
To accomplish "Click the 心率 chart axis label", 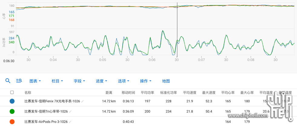I will [x=4, y=16].
